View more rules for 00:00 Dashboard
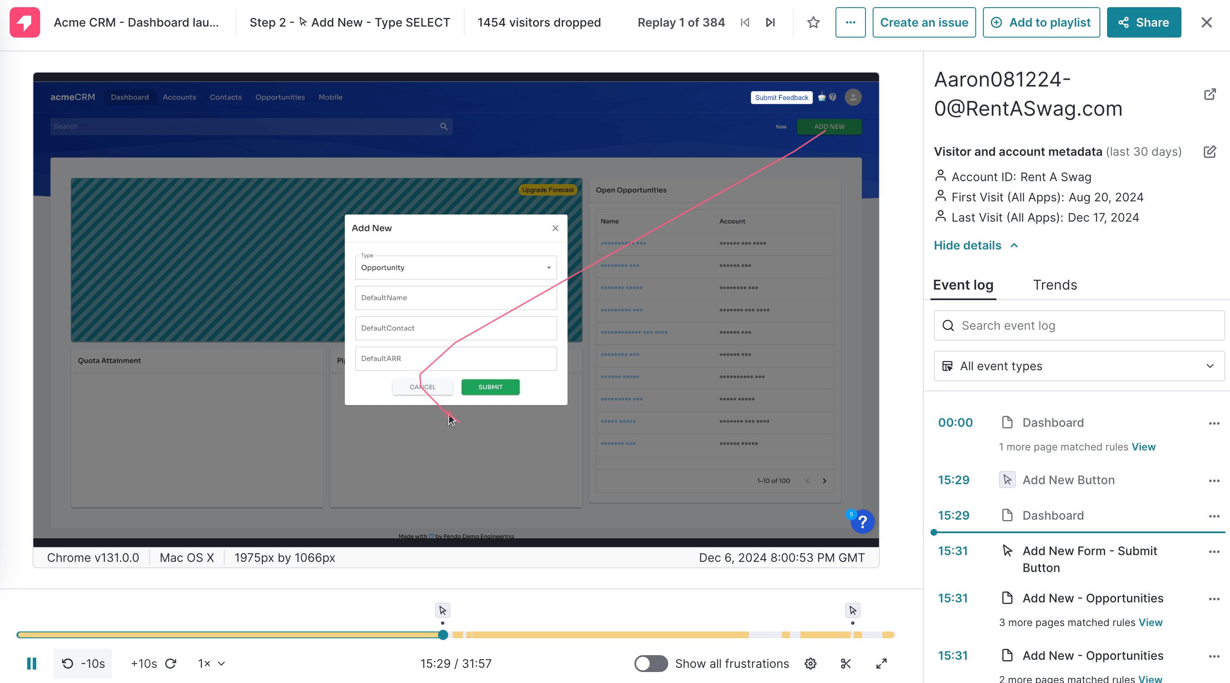The image size is (1230, 683). pos(1143,447)
